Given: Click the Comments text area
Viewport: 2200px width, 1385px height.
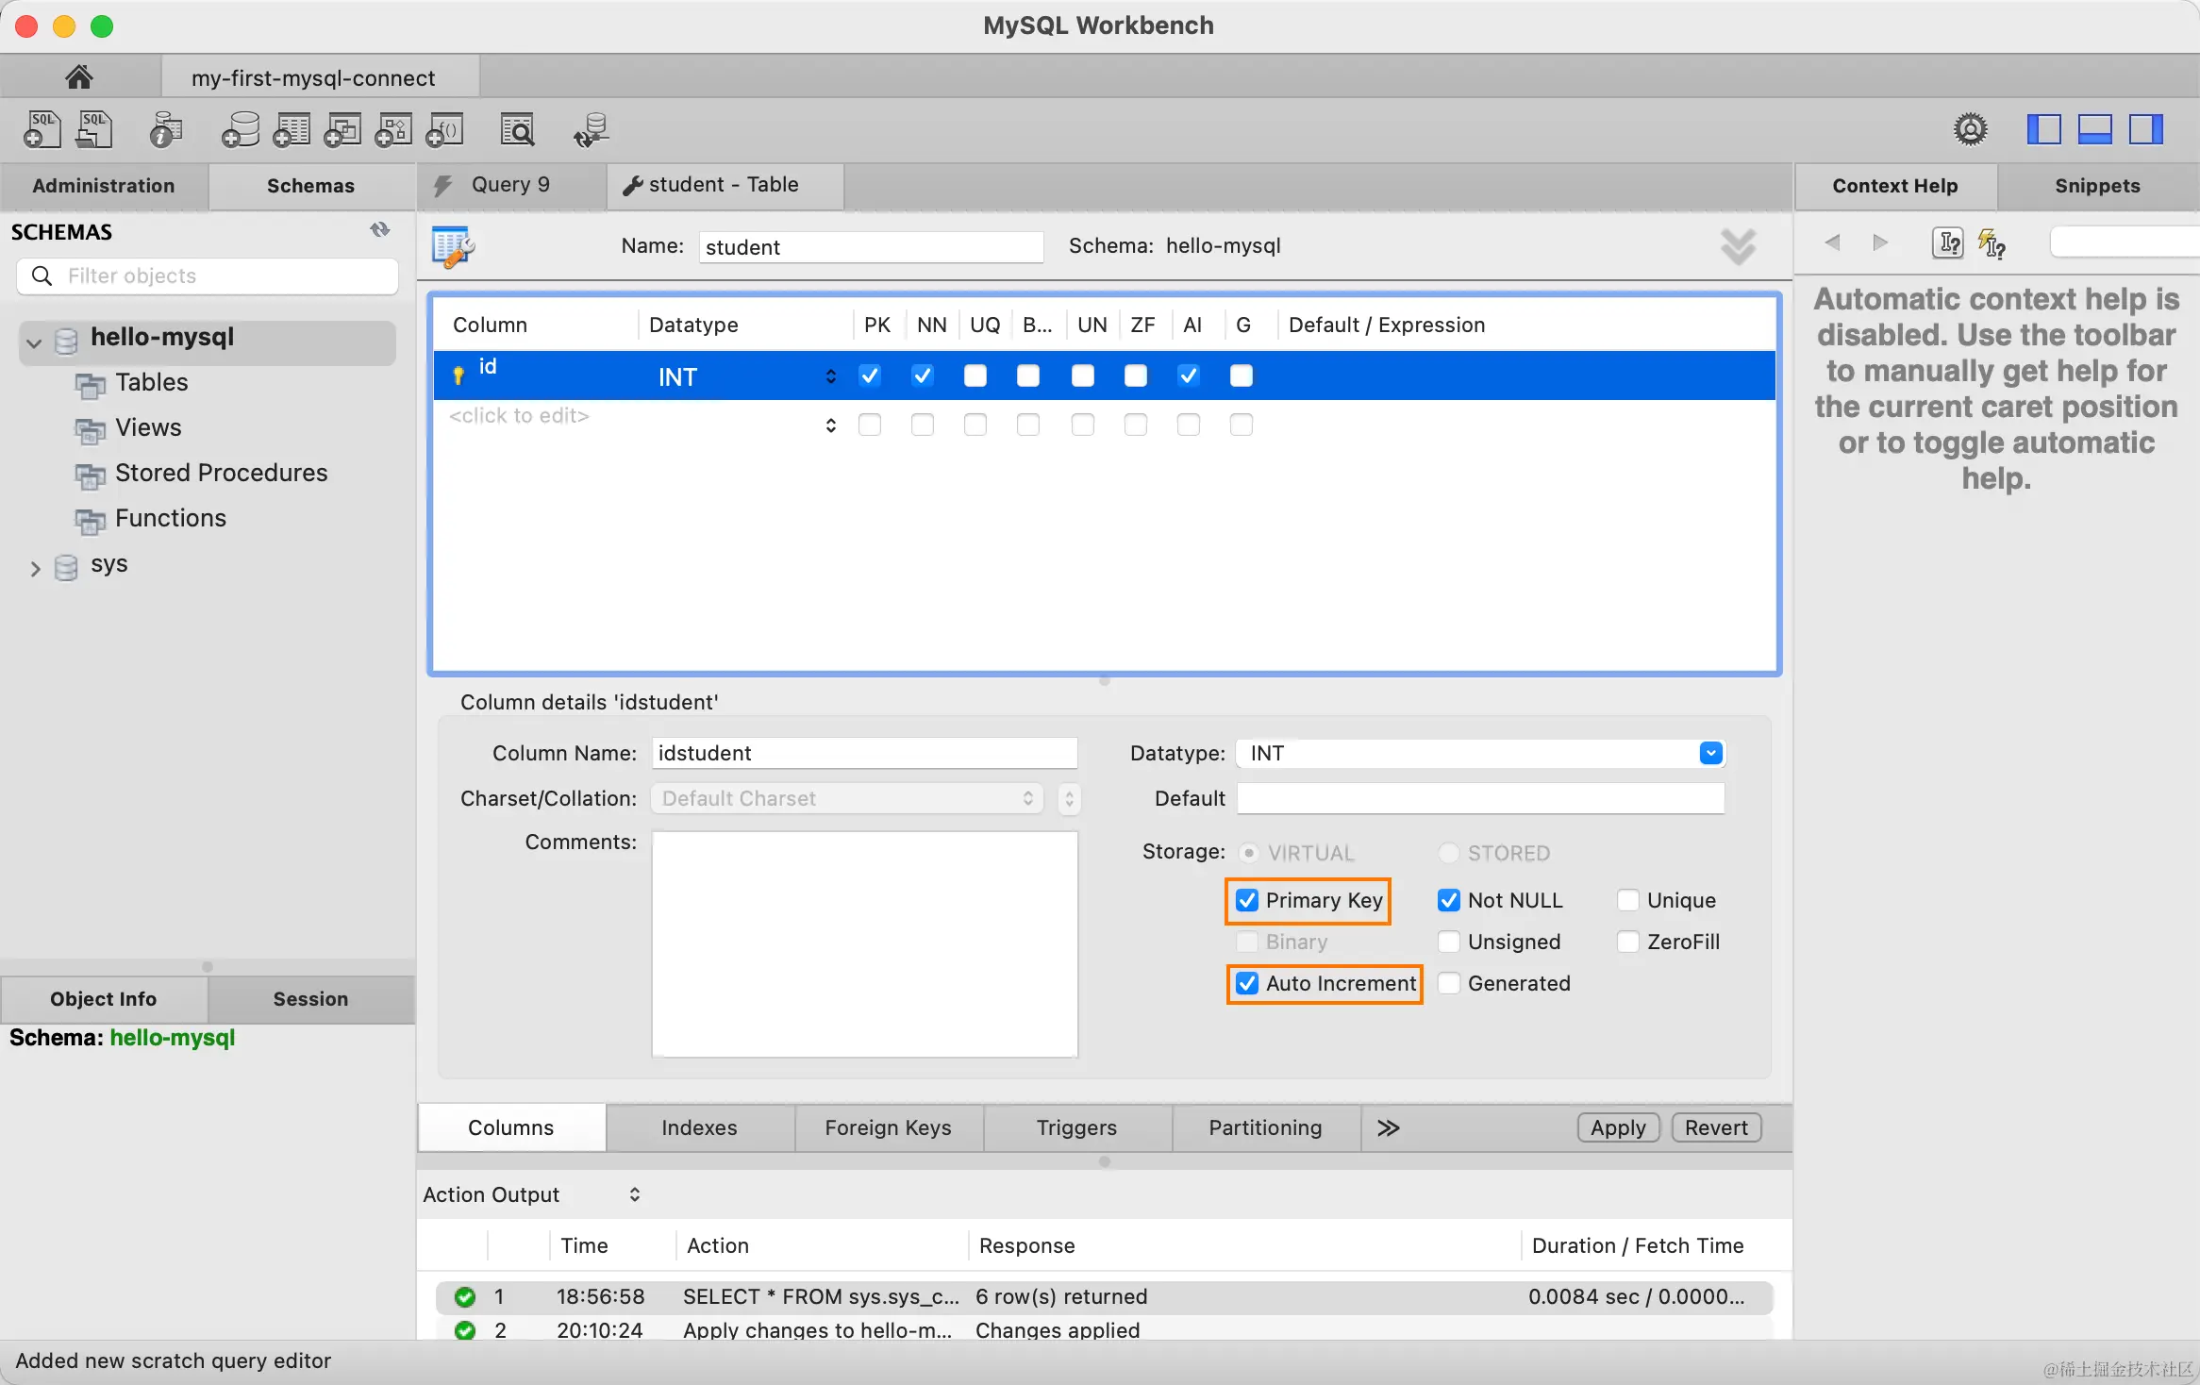Looking at the screenshot, I should (864, 943).
